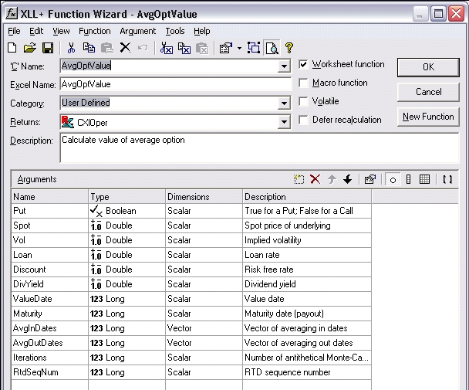
Task: Open the Returns dropdown arrow
Action: tap(284, 122)
